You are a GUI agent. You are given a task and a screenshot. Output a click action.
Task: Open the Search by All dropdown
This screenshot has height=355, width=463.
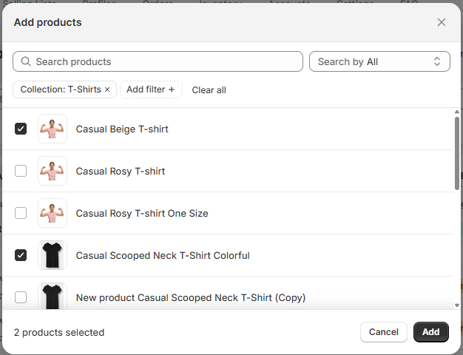pos(379,61)
